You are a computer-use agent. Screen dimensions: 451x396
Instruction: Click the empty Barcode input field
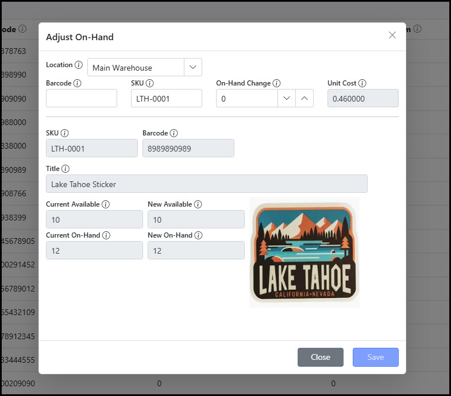(x=82, y=98)
